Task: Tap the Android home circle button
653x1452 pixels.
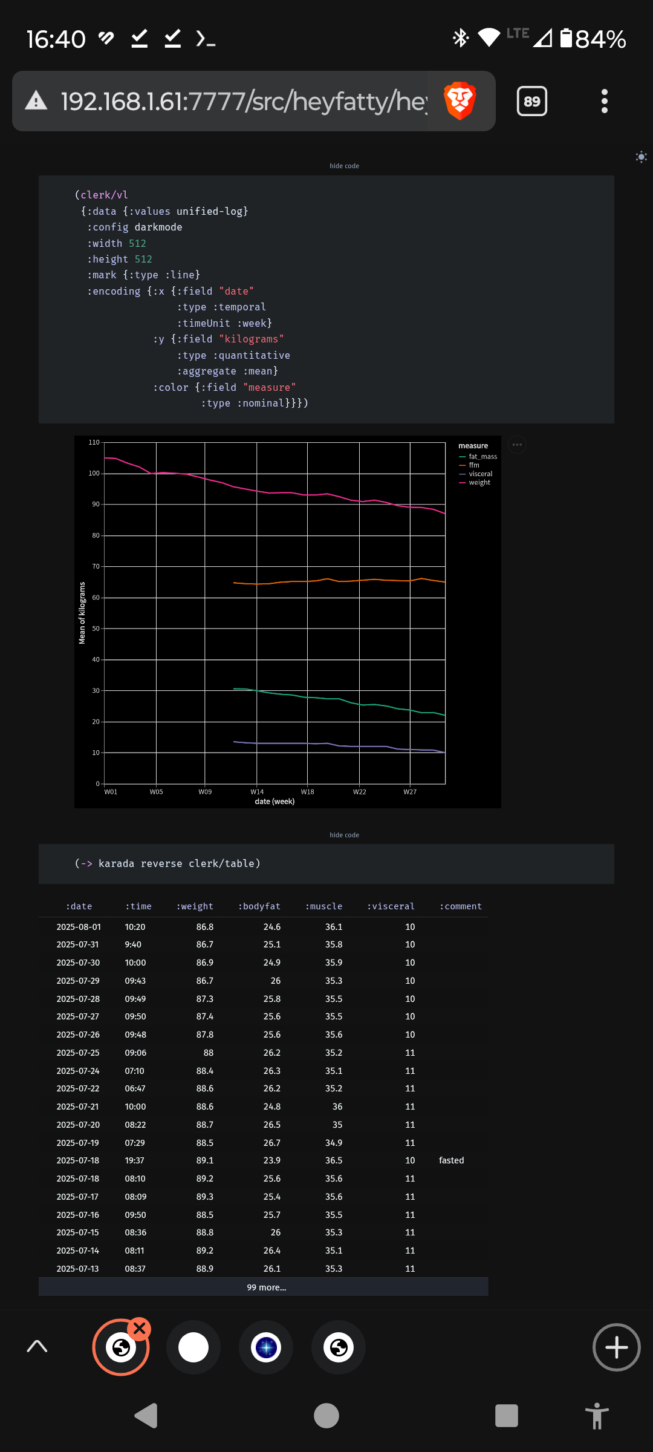Action: pyautogui.click(x=326, y=1416)
